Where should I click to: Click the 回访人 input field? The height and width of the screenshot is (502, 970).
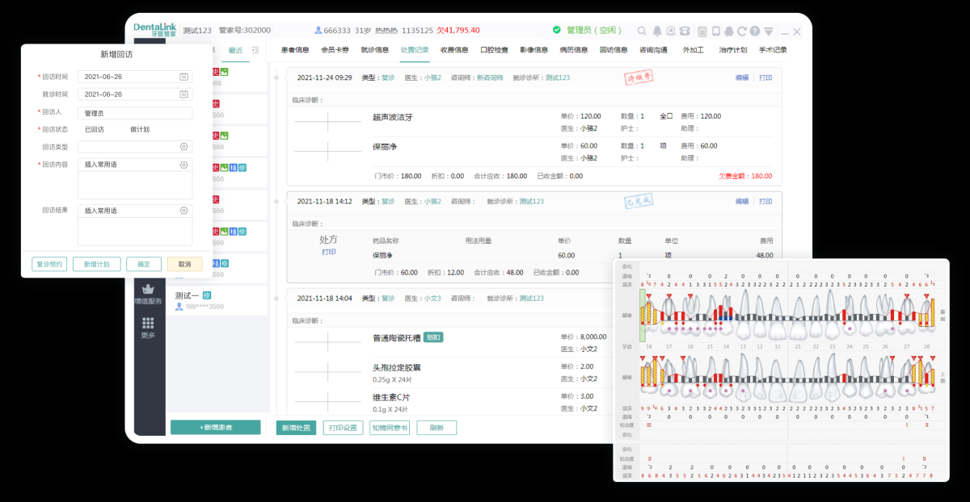tap(134, 114)
